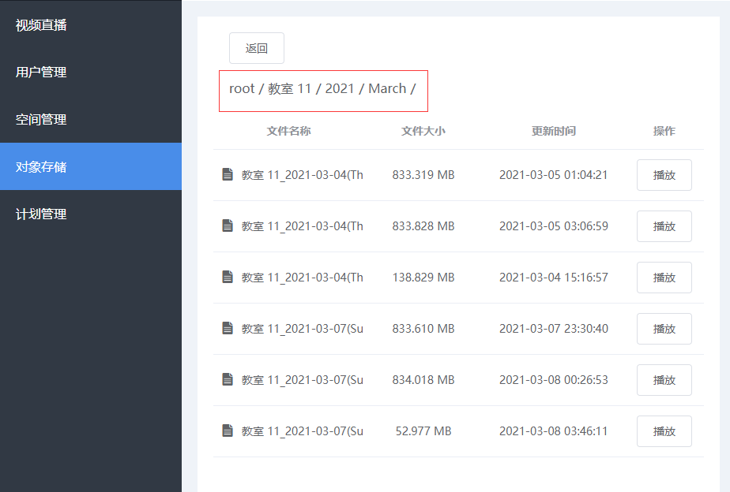Play the file sized 834.018 MB
This screenshot has height=492, width=730.
pyautogui.click(x=664, y=380)
